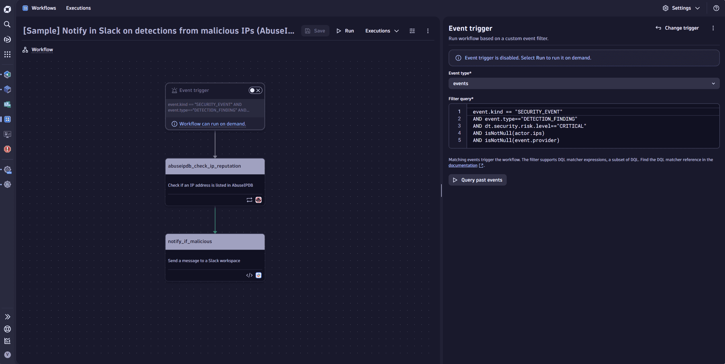
Task: Open the Settings dropdown
Action: pyautogui.click(x=681, y=8)
